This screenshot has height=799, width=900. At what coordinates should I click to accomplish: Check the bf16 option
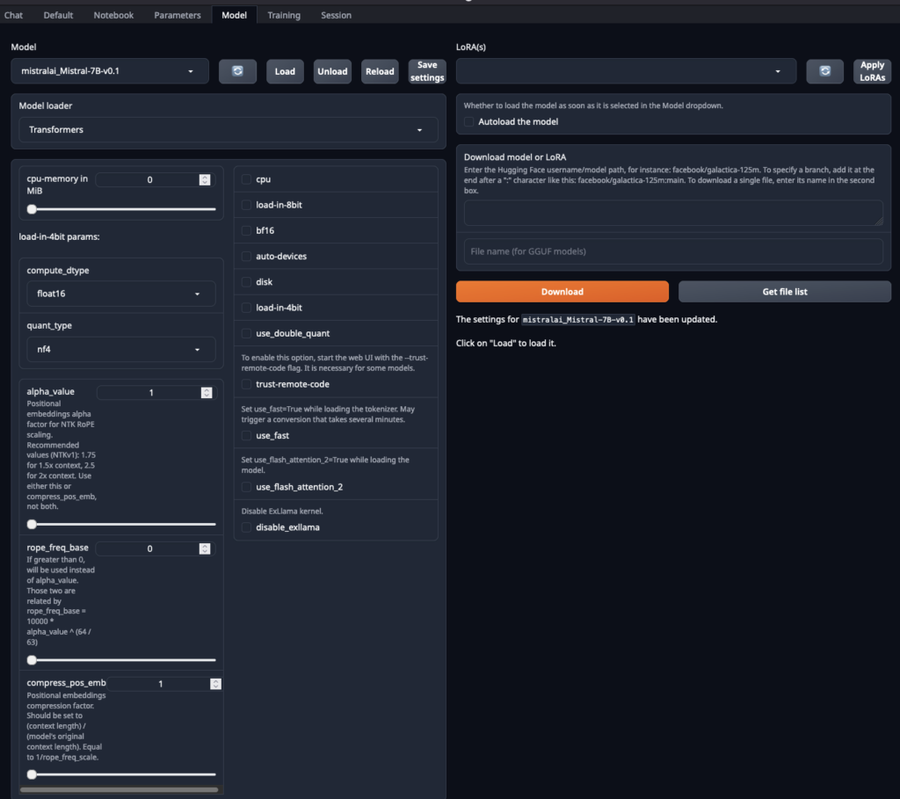click(246, 231)
